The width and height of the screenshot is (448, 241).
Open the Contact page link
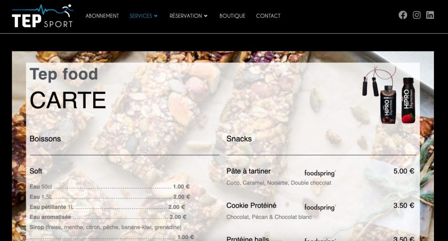coord(268,16)
